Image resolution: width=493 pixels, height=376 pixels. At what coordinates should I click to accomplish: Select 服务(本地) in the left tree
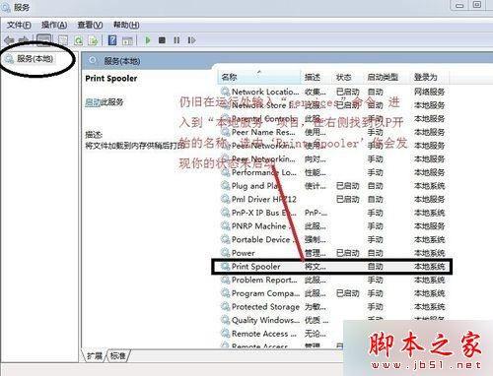pos(35,59)
